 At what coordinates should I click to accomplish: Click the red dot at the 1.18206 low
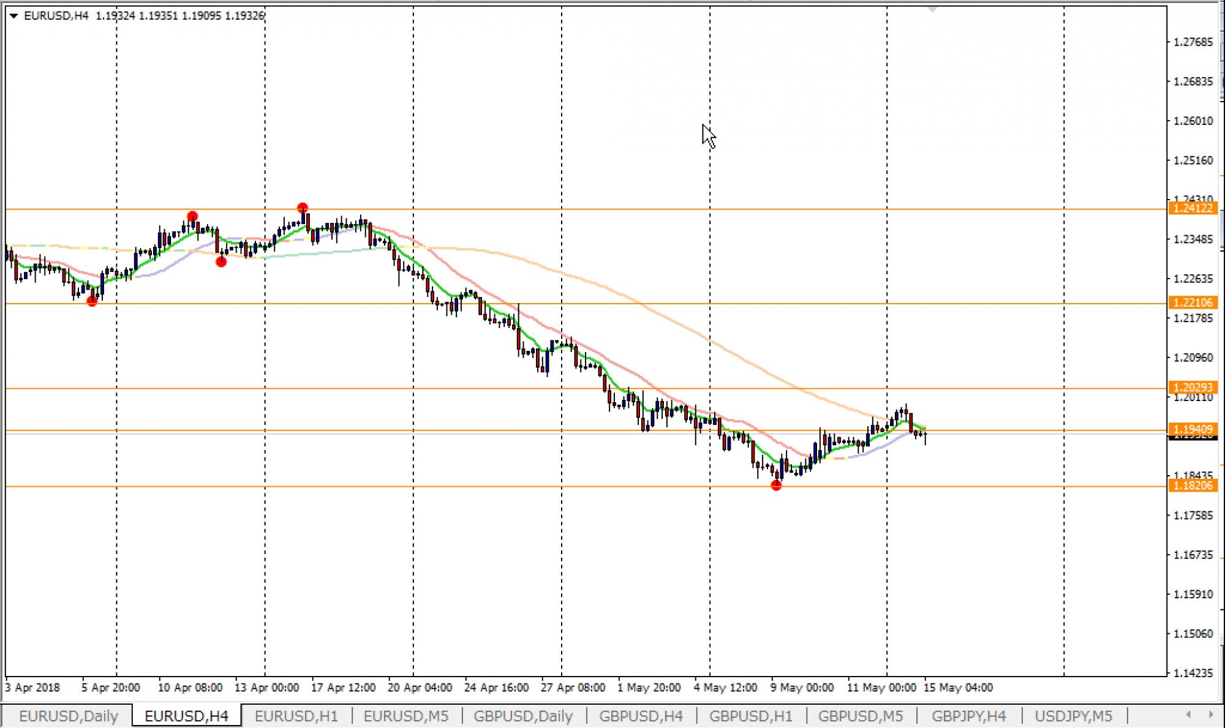[x=777, y=486]
